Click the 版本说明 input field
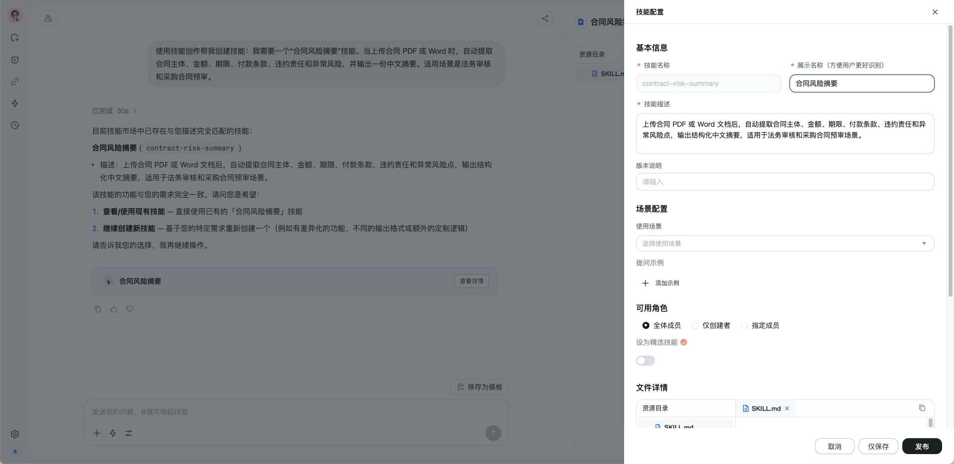 tap(785, 182)
